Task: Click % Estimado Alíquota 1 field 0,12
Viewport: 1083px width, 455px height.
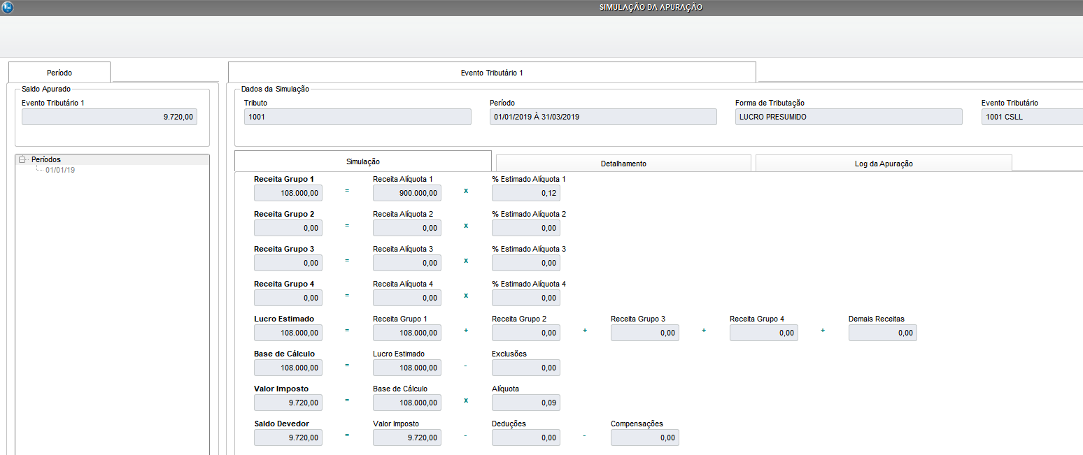Action: click(x=526, y=193)
